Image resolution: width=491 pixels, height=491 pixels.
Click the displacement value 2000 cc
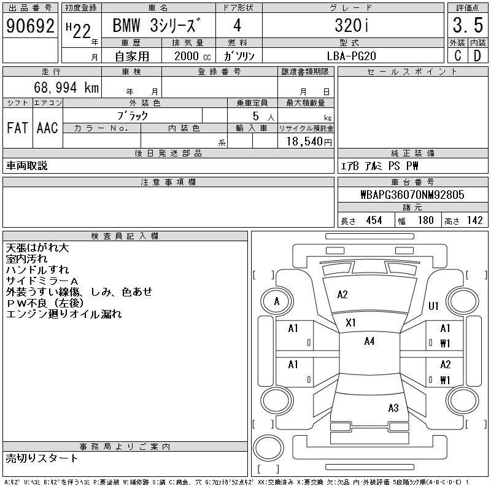pos(192,56)
